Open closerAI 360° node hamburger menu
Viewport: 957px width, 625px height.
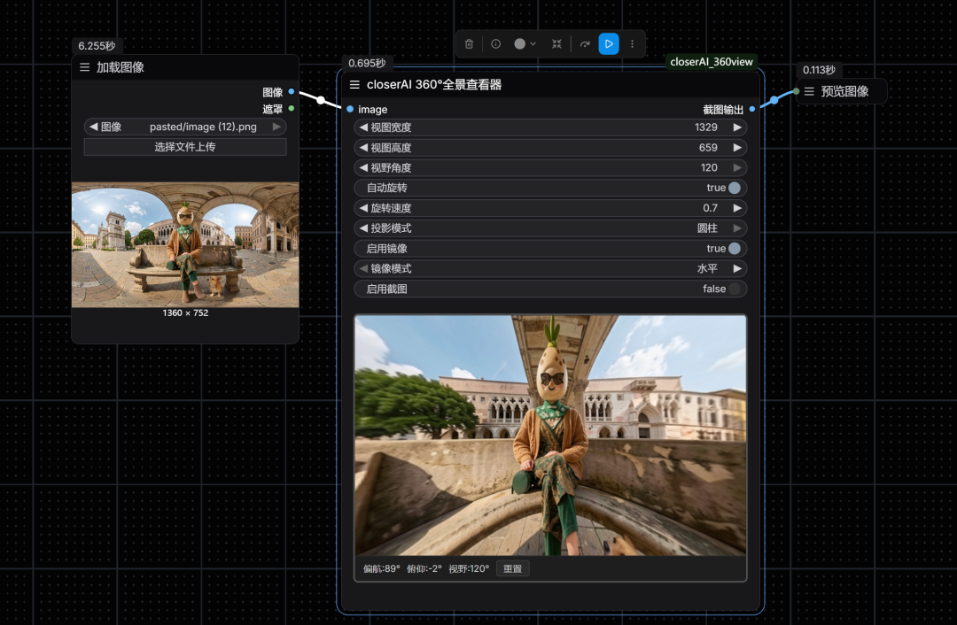pos(354,85)
